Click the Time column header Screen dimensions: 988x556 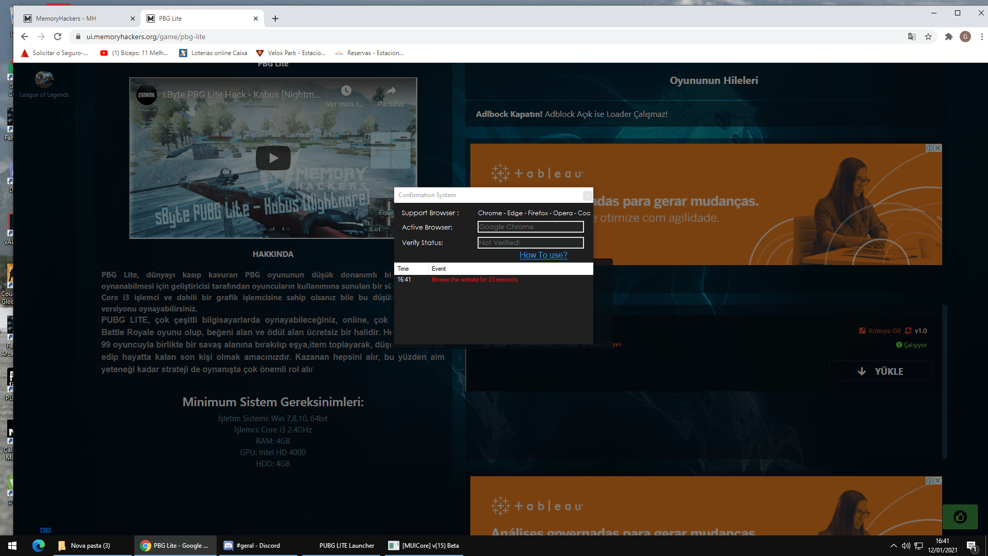(x=411, y=269)
